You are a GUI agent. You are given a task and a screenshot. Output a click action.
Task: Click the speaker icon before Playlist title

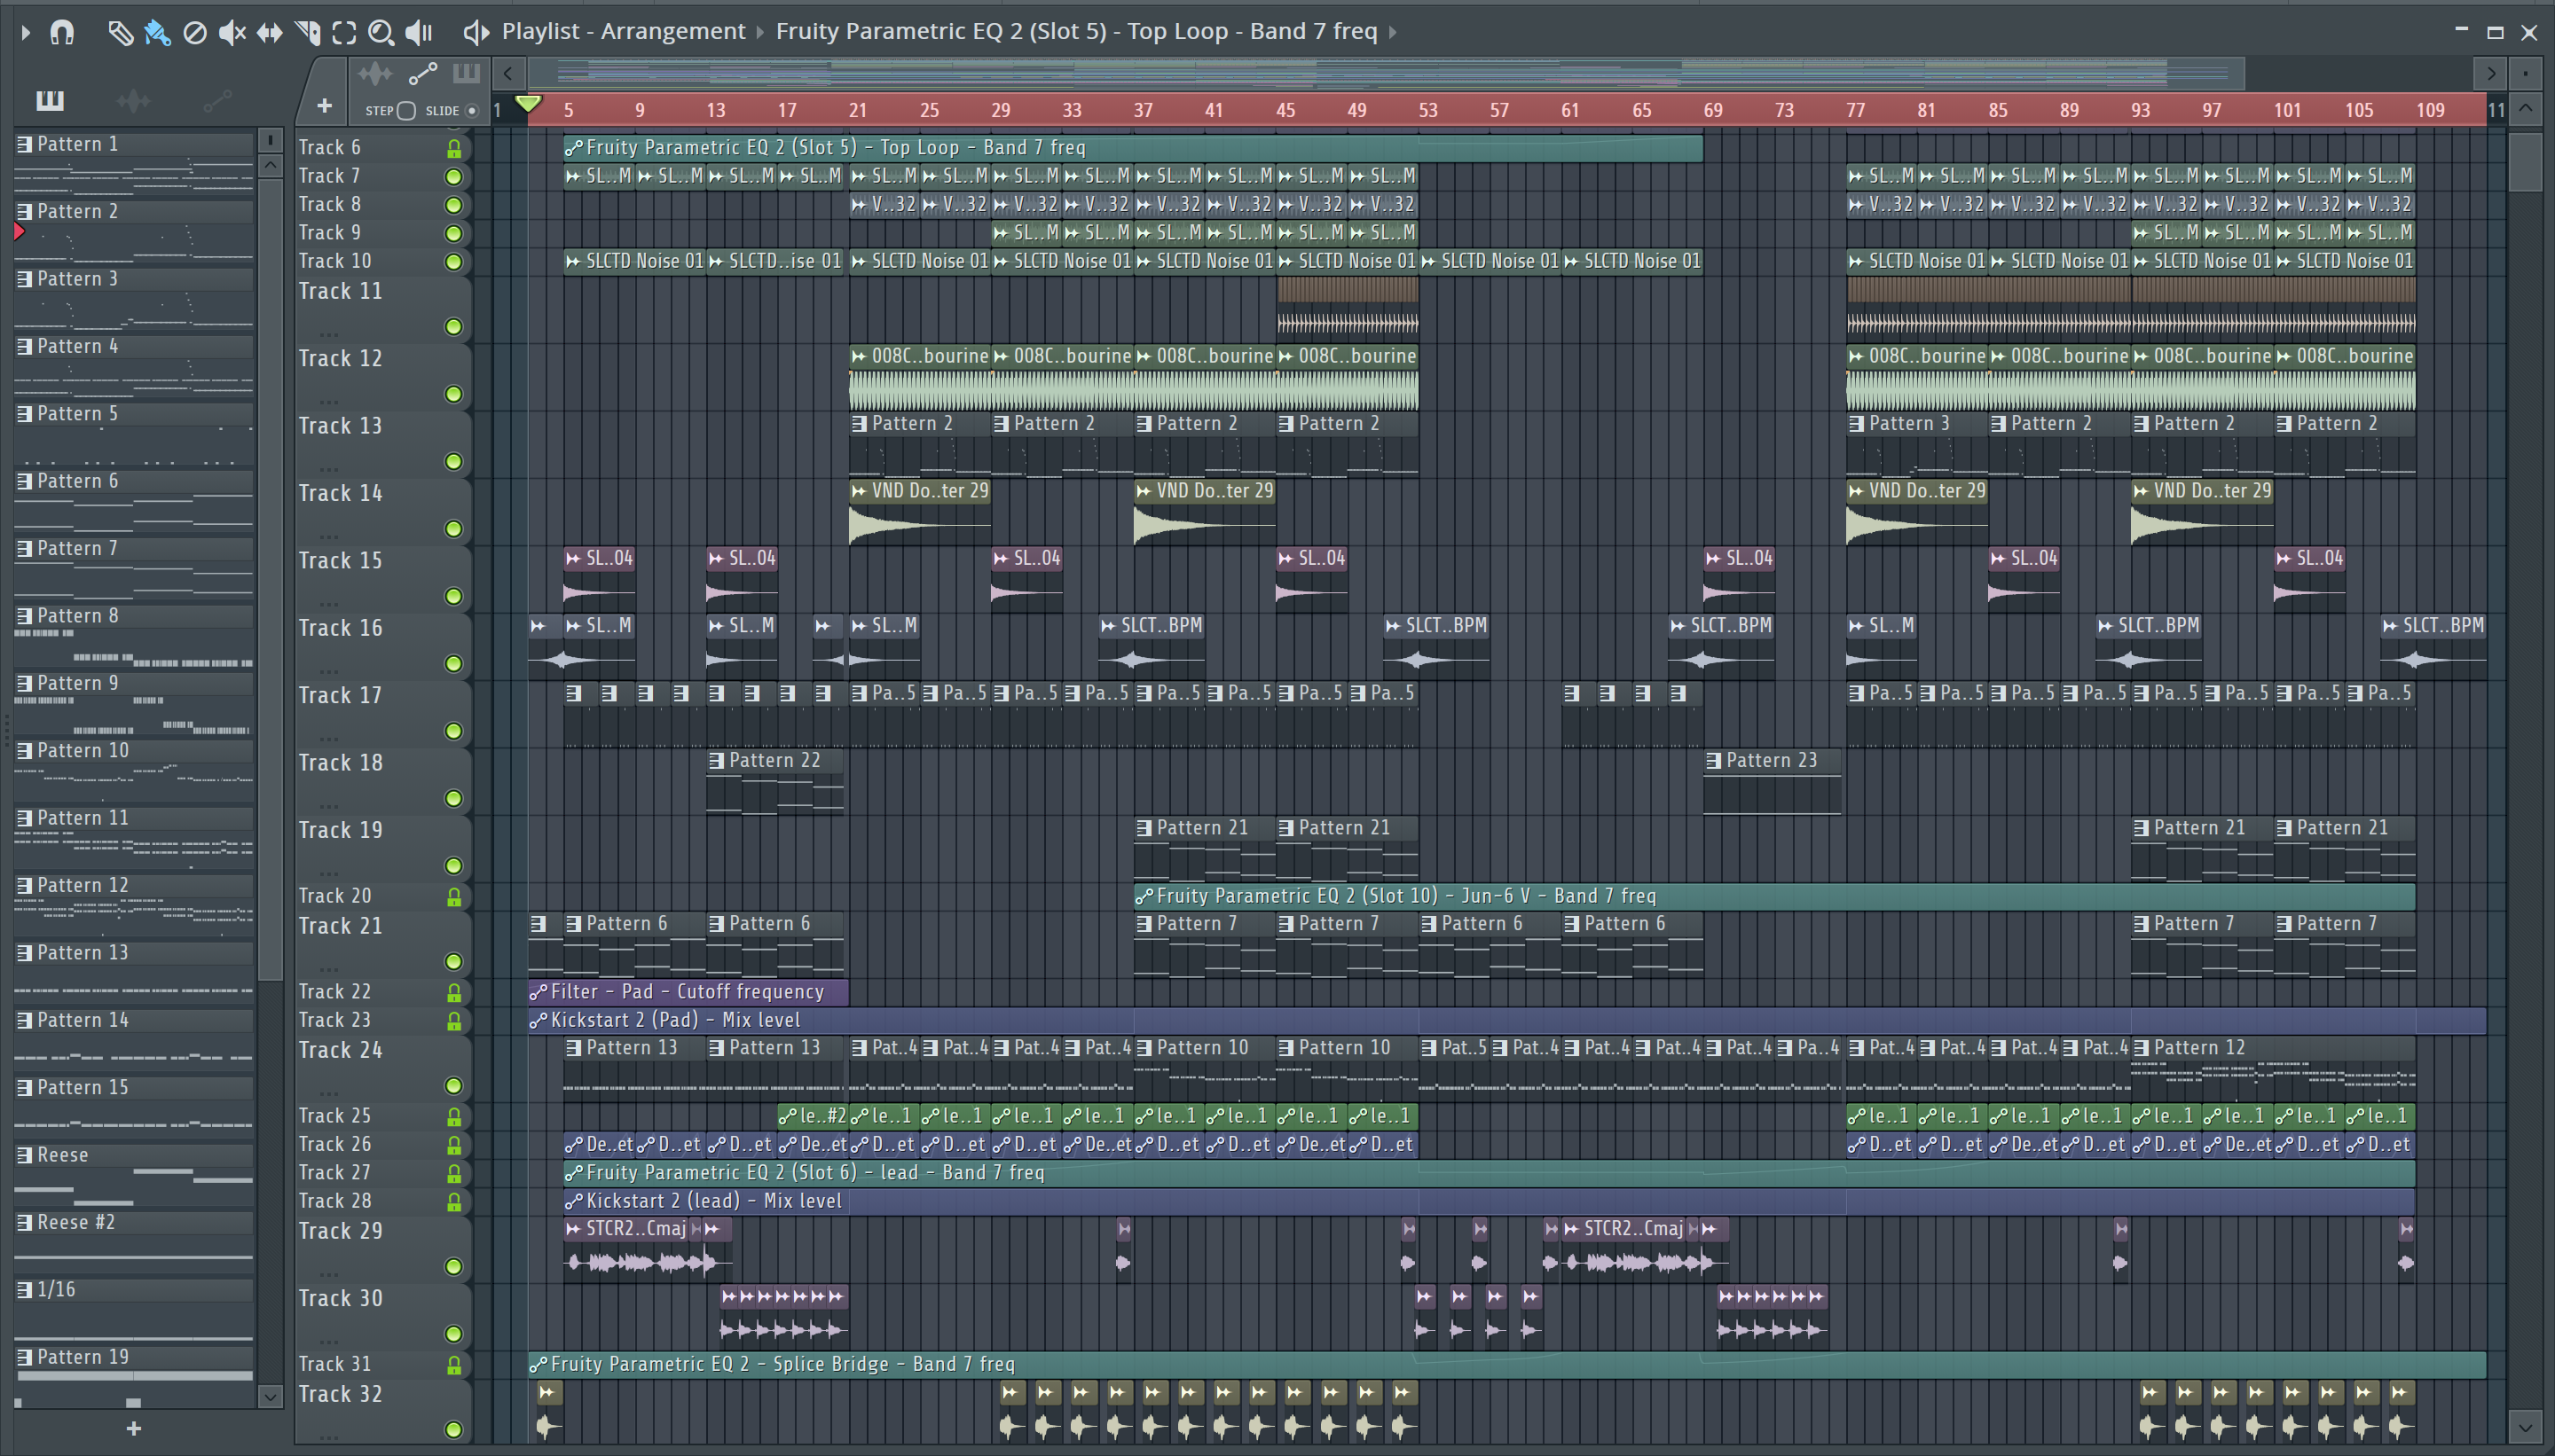click(476, 32)
